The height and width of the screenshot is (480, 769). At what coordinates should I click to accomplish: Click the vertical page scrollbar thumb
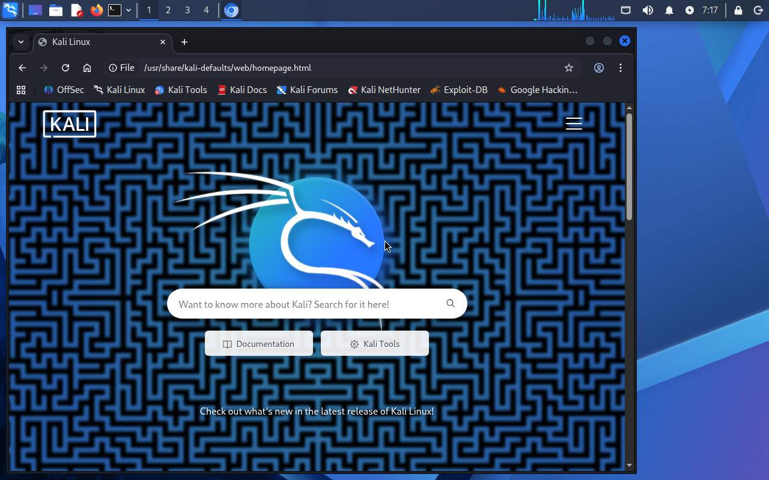(629, 166)
